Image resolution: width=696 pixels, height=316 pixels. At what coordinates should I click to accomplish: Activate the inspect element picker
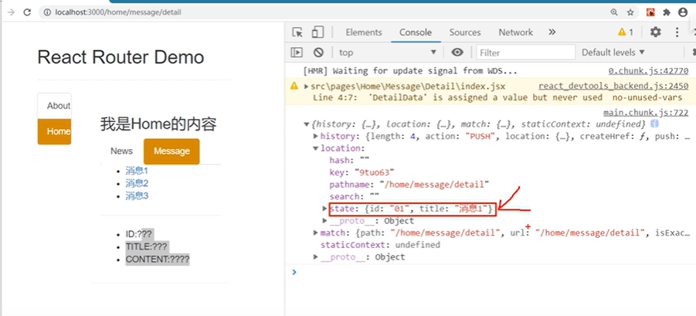pyautogui.click(x=297, y=32)
